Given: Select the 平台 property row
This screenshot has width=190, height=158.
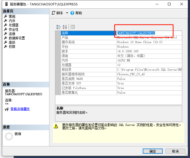Looking at the screenshot, I should [89, 47].
